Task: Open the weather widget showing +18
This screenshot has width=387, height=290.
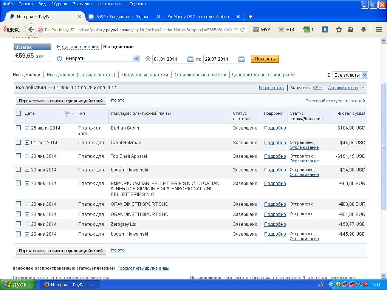Action: pyautogui.click(x=286, y=29)
